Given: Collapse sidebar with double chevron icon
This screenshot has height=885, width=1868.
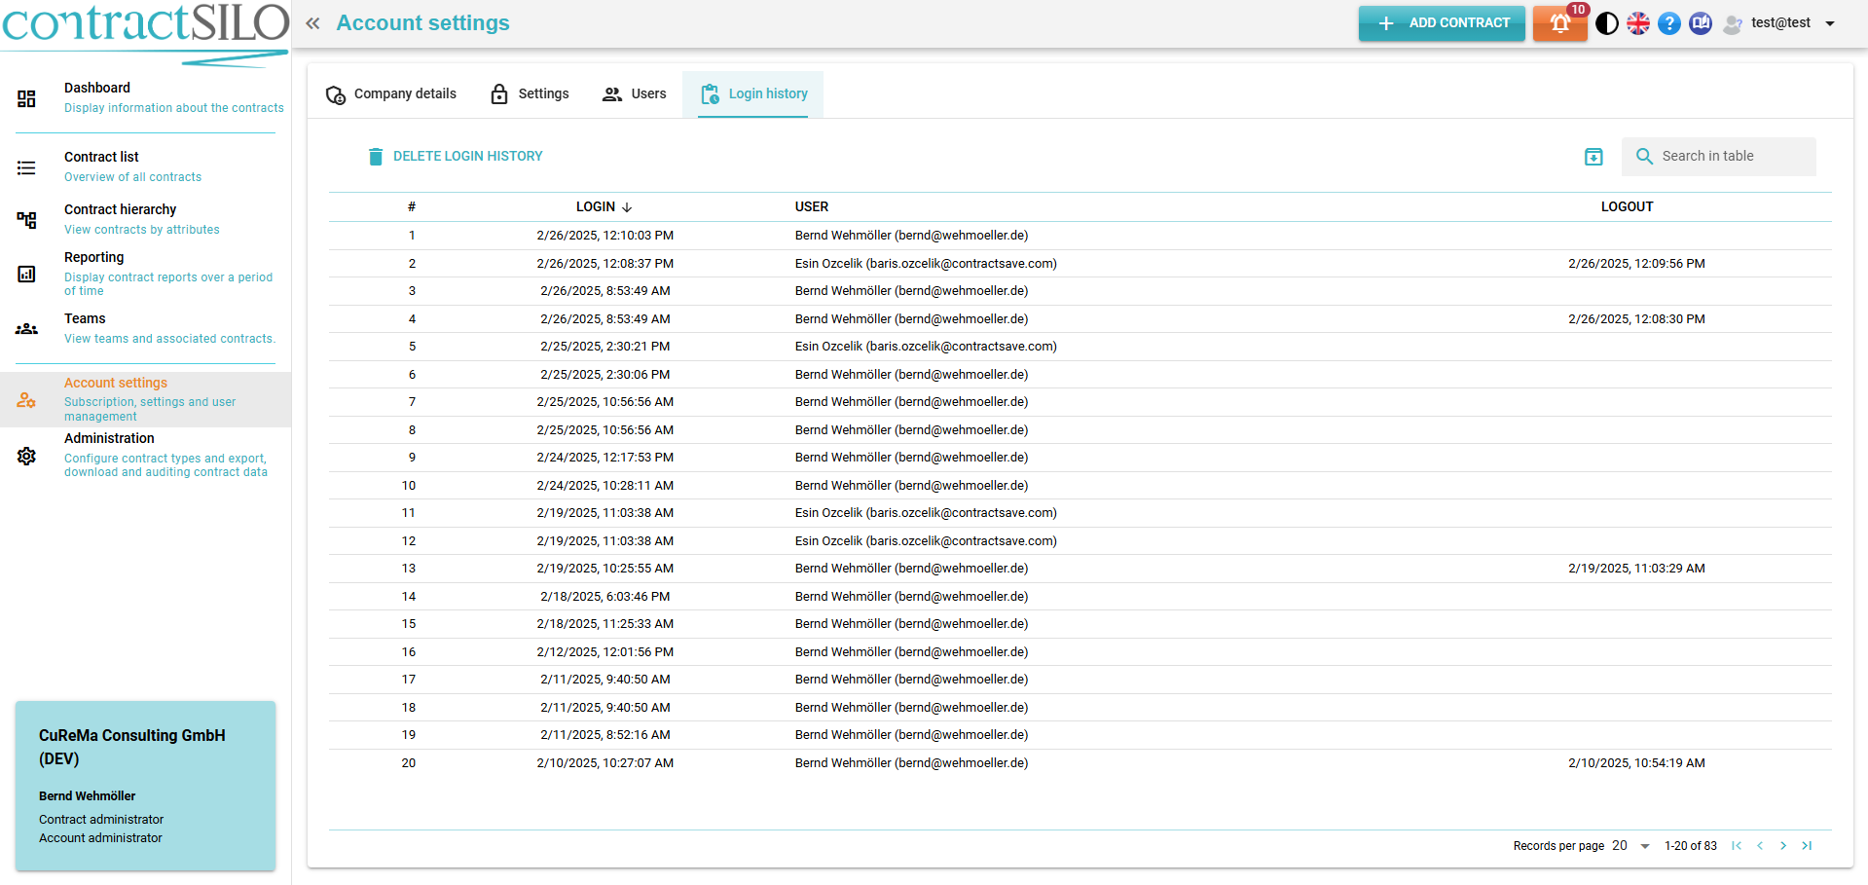Looking at the screenshot, I should point(312,23).
